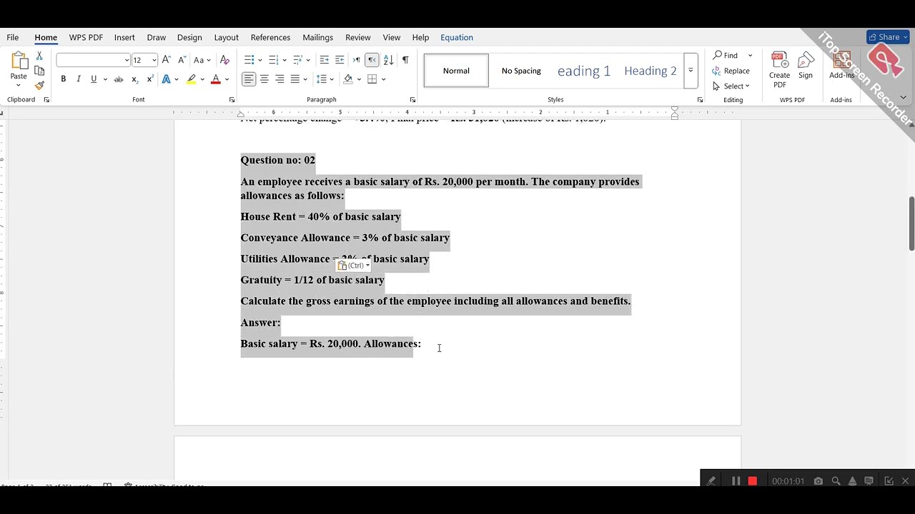Apply subscript formatting

coord(134,79)
